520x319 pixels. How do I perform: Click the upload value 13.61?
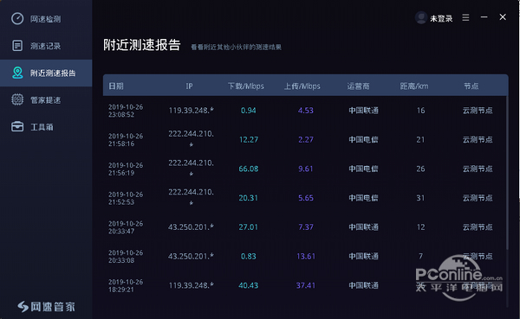tap(306, 256)
